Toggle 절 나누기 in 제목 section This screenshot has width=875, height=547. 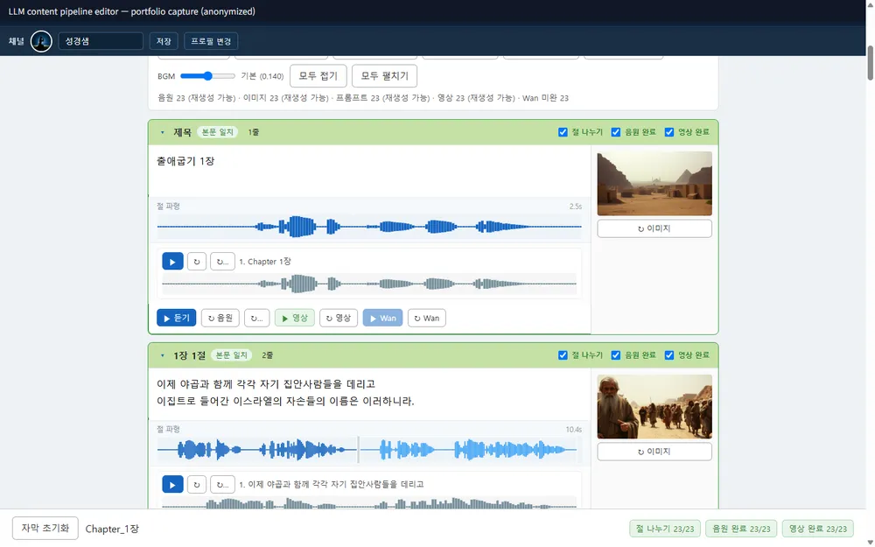(563, 132)
